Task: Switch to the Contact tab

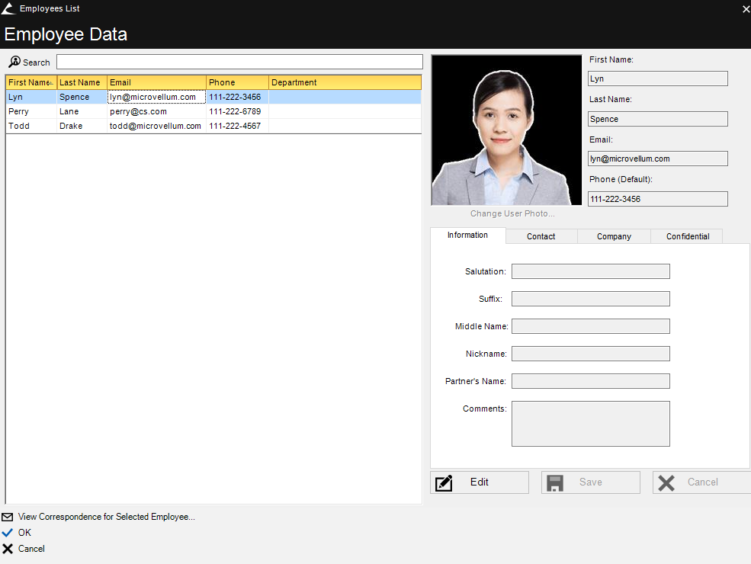Action: [541, 236]
